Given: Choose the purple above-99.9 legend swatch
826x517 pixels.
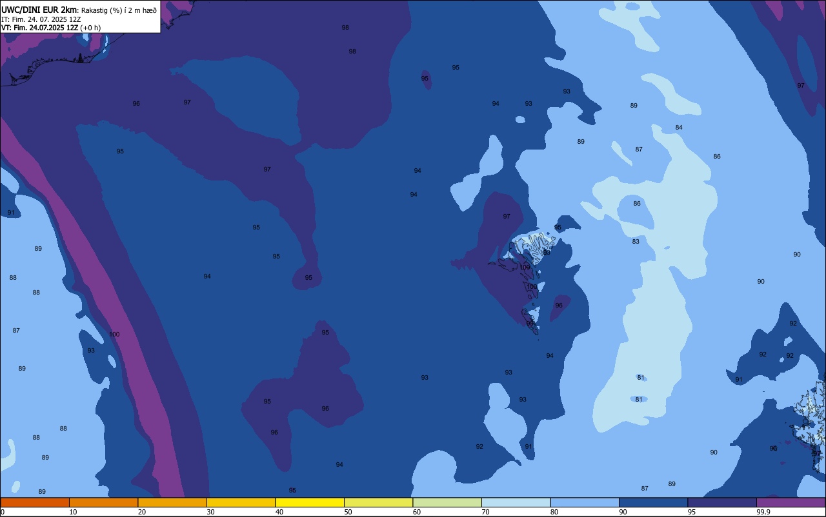Looking at the screenshot, I should [x=791, y=502].
